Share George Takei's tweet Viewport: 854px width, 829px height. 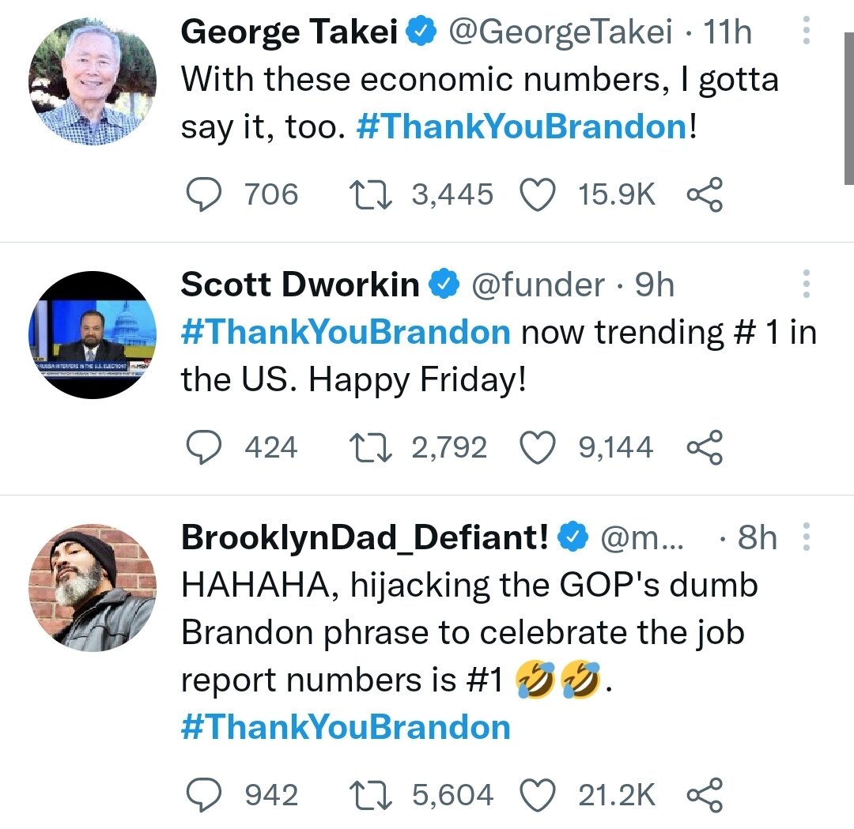[x=705, y=194]
